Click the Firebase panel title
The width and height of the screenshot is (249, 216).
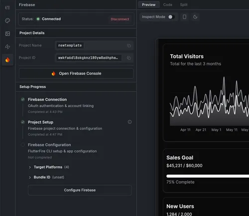point(27,4)
